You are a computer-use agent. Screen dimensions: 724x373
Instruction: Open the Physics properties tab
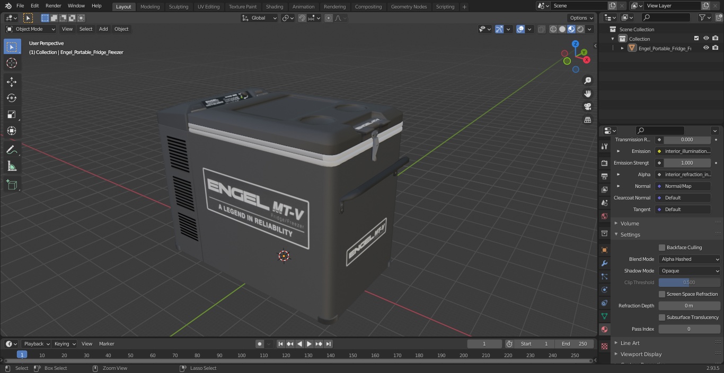click(604, 289)
